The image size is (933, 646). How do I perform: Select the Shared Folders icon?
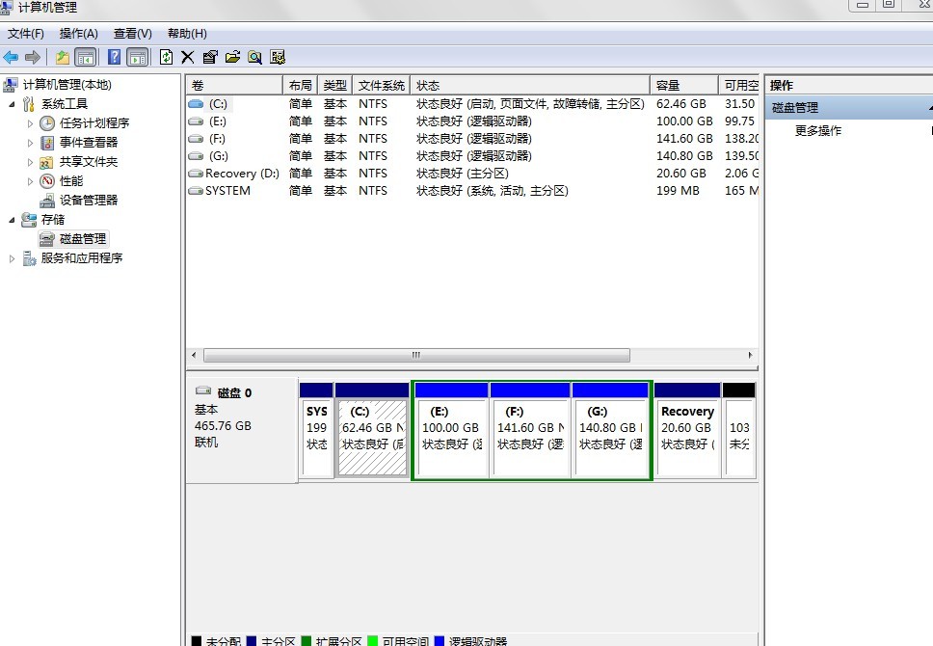click(46, 162)
